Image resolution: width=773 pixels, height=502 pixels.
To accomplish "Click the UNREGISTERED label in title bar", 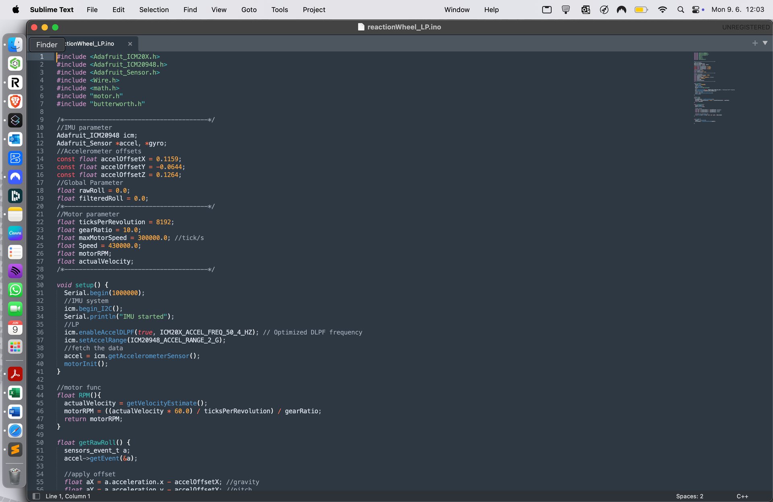I will pos(746,27).
